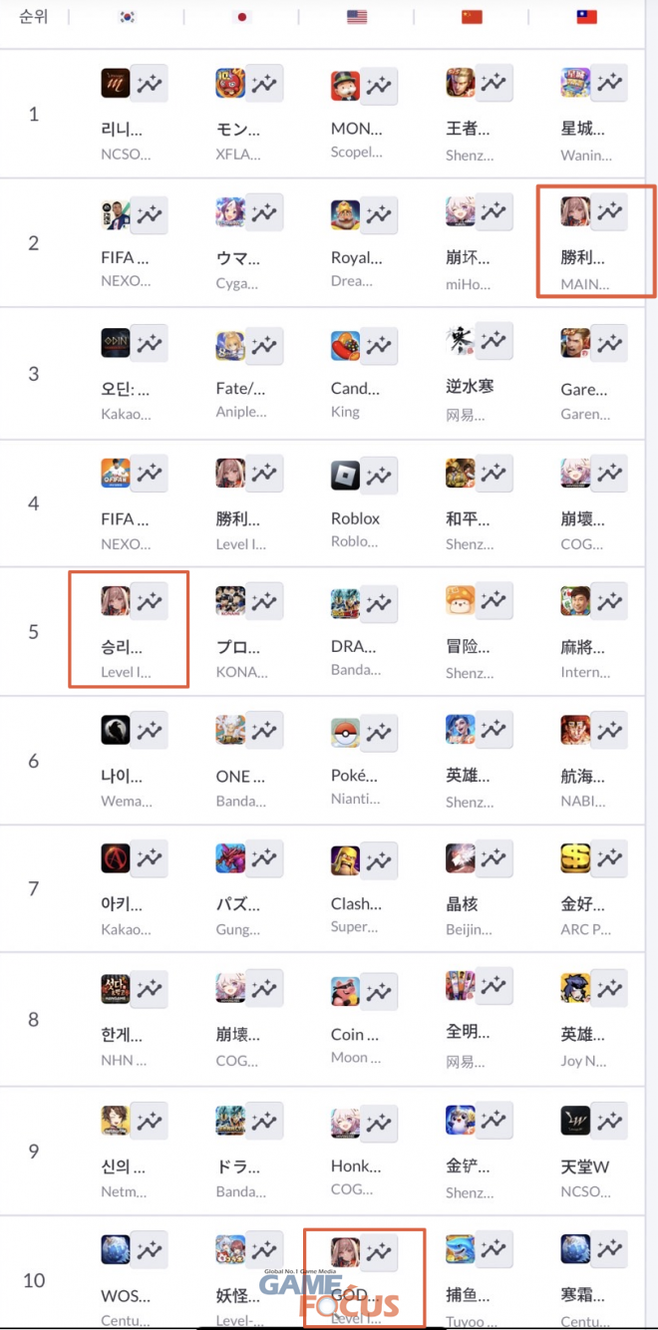
Task: Open the trend chart icon beside Roblox
Action: point(379,476)
